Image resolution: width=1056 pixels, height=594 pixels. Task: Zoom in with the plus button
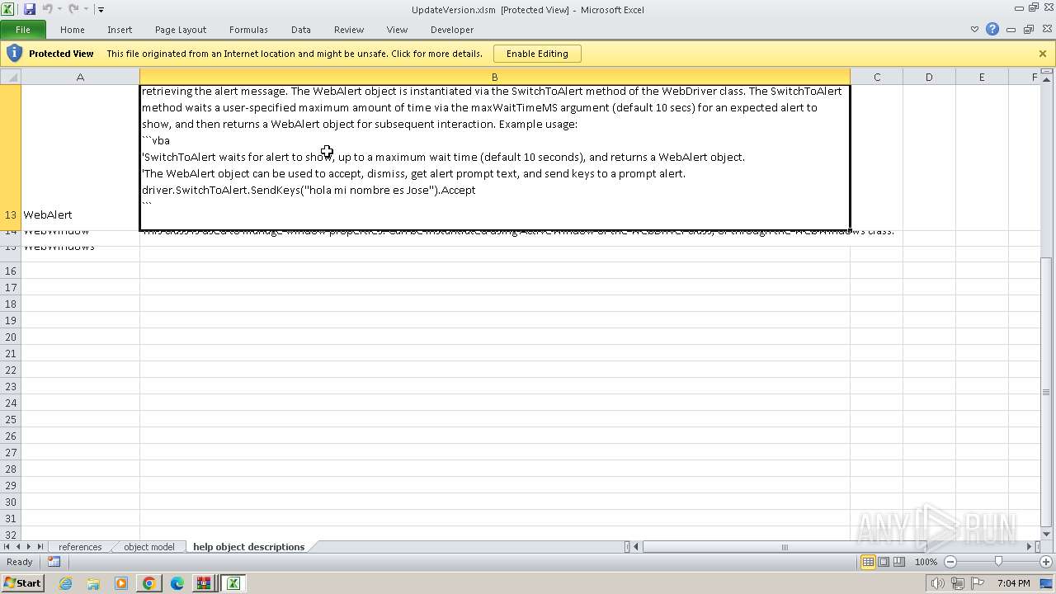(1045, 562)
